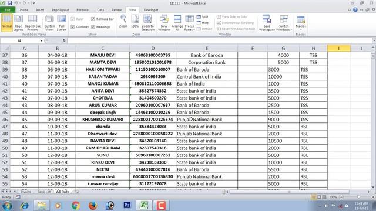Open the Zoom dialog
This screenshot has width=376, height=211.
coord(123,22)
